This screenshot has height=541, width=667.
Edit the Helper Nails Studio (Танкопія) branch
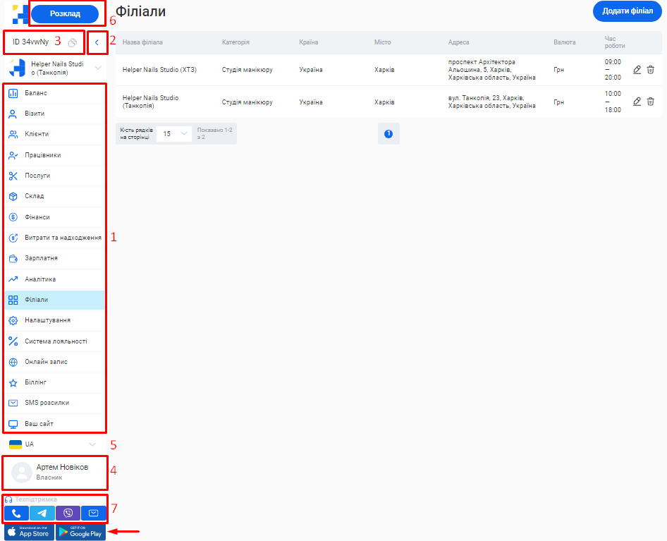637,102
